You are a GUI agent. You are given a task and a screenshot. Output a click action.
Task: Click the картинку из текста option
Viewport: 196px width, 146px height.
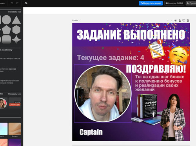tap(10, 58)
